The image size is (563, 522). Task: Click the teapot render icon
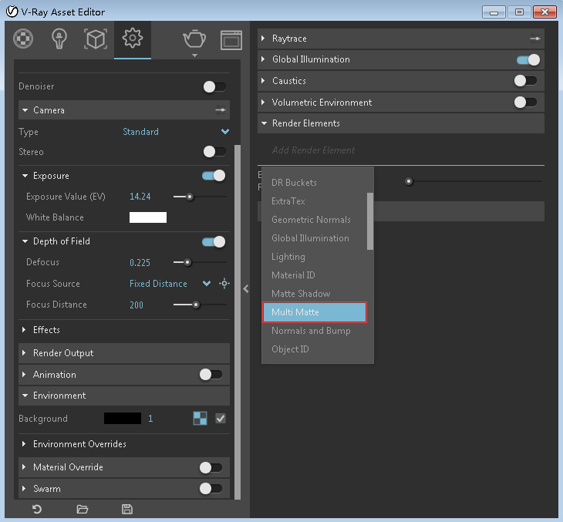194,39
